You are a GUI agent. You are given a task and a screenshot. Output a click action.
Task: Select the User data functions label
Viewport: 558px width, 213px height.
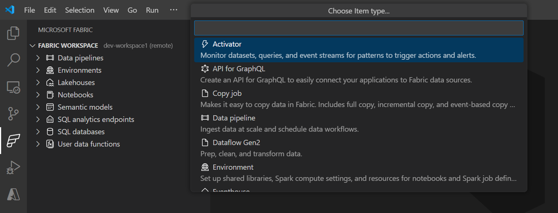(x=89, y=144)
